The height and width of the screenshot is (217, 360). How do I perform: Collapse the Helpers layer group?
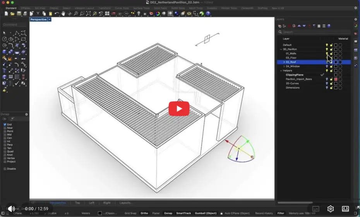pyautogui.click(x=281, y=71)
